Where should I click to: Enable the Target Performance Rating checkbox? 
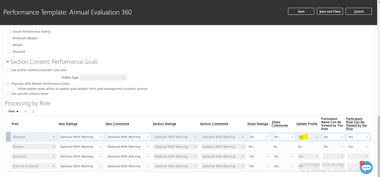point(9,31)
